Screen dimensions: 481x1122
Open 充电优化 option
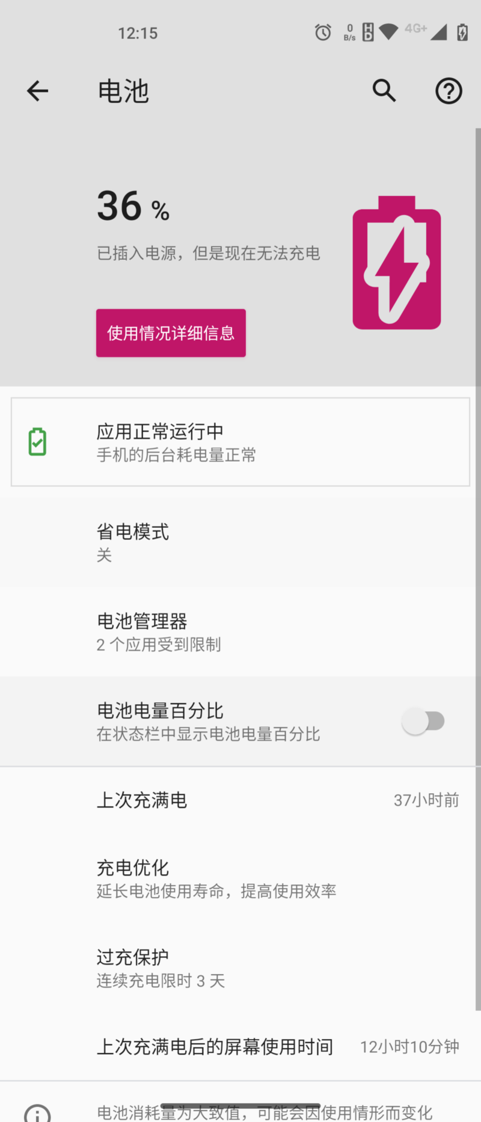click(x=240, y=878)
